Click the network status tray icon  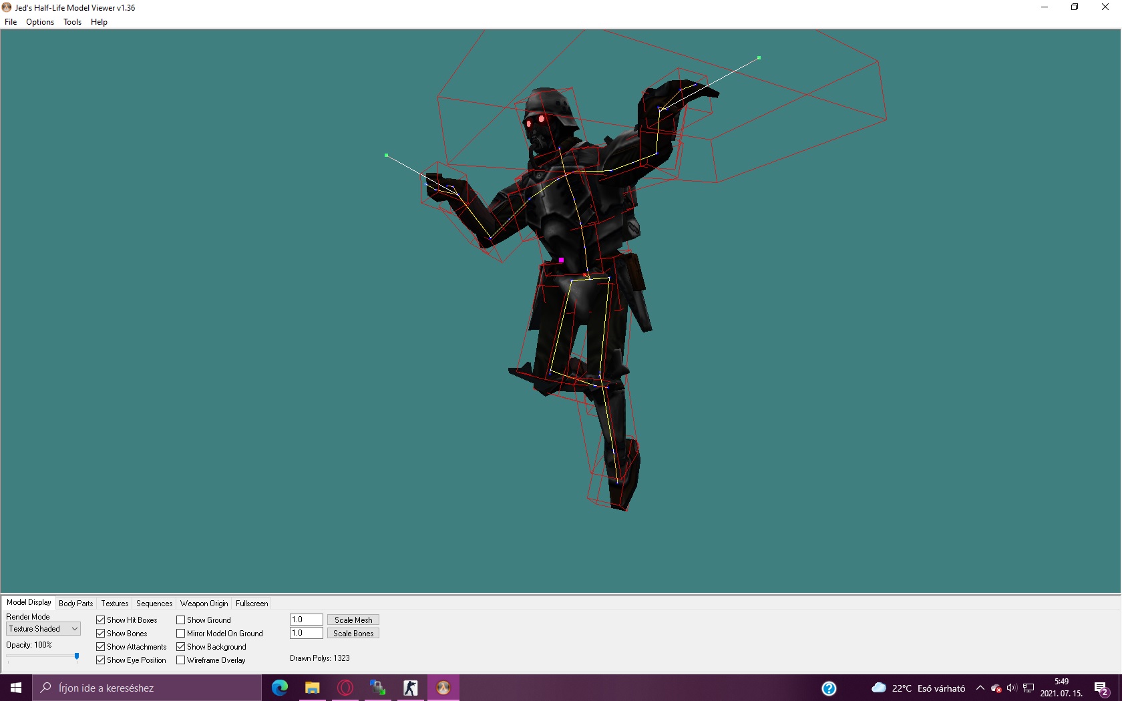pos(1028,688)
